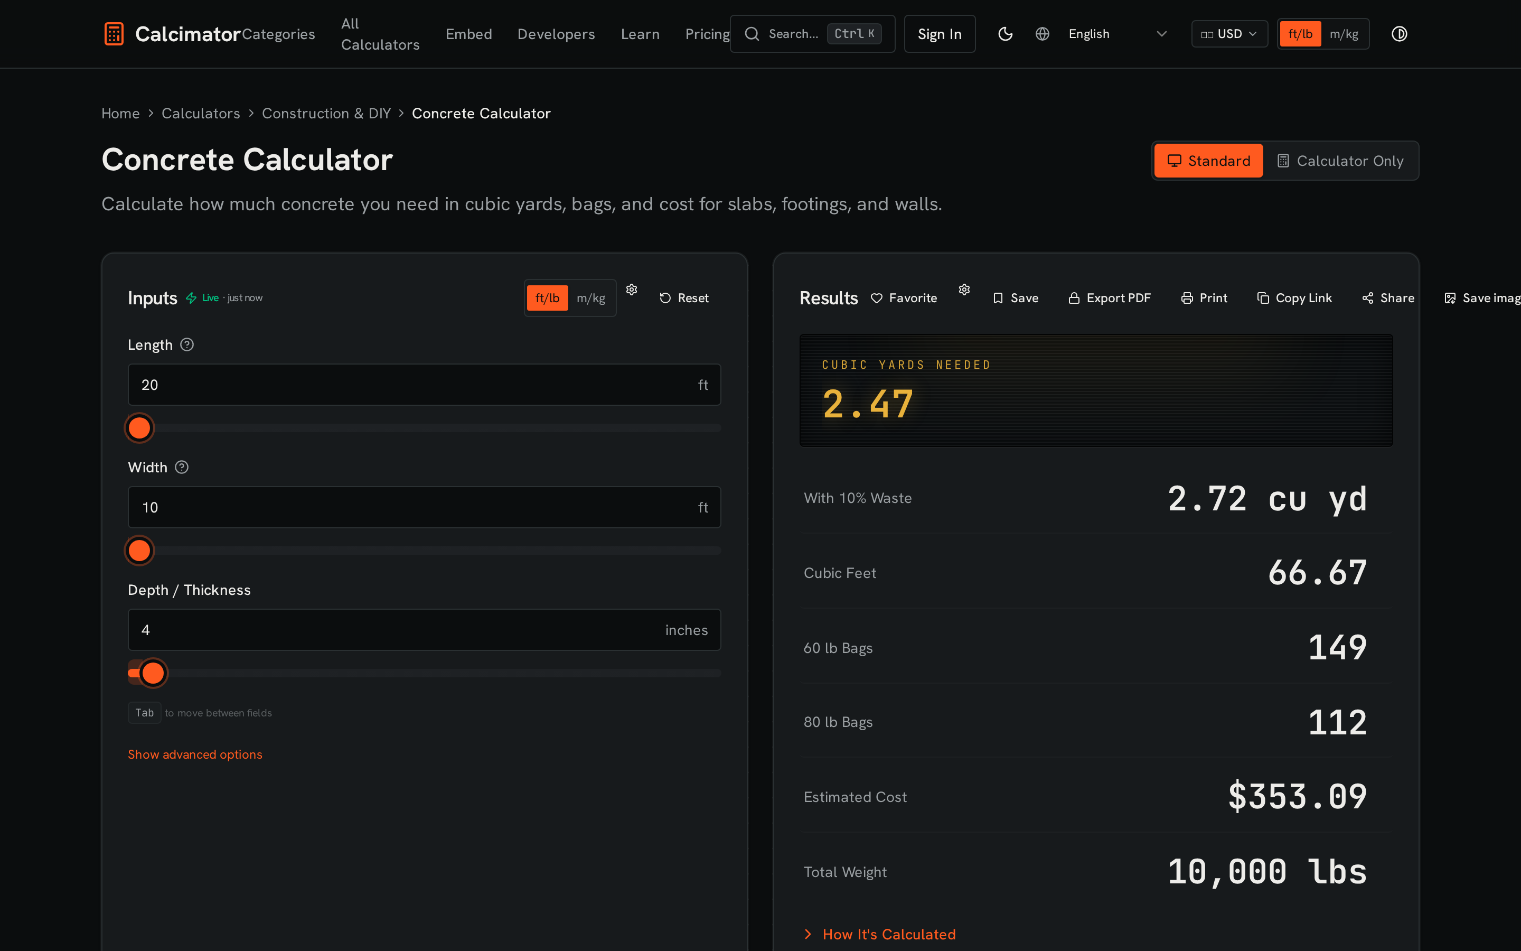This screenshot has width=1521, height=951.
Task: Click the Cubic Feet value 66.67
Action: pos(1317,572)
